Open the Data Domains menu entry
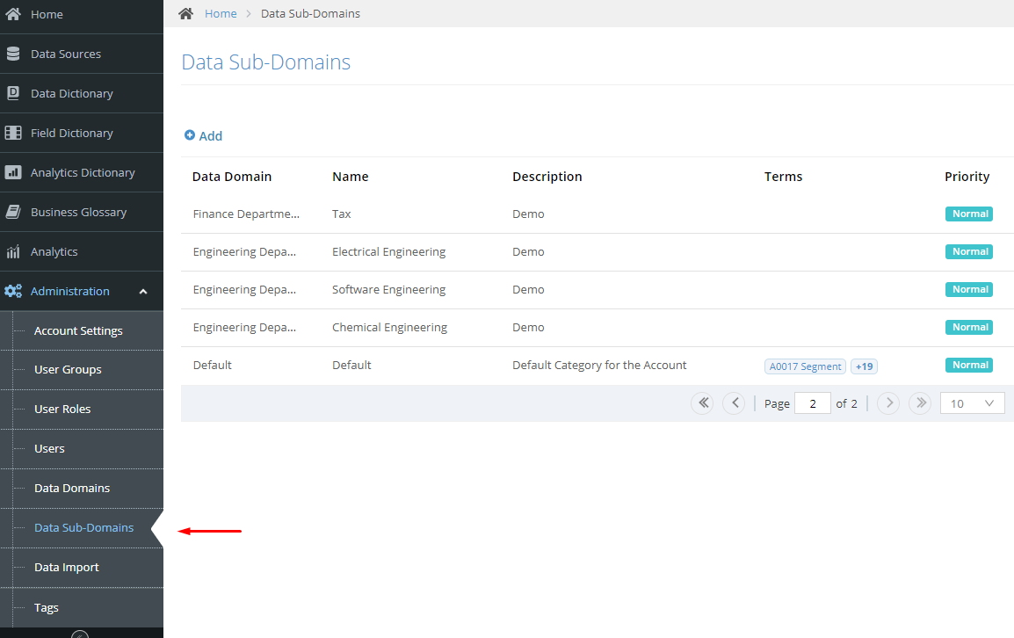The height and width of the screenshot is (638, 1014). 71,488
